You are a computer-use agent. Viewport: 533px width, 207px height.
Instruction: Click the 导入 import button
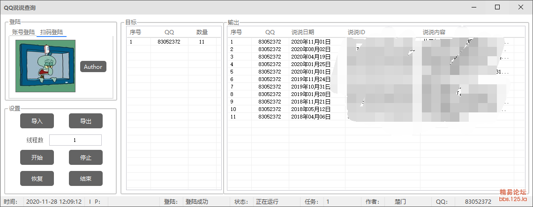pyautogui.click(x=37, y=121)
